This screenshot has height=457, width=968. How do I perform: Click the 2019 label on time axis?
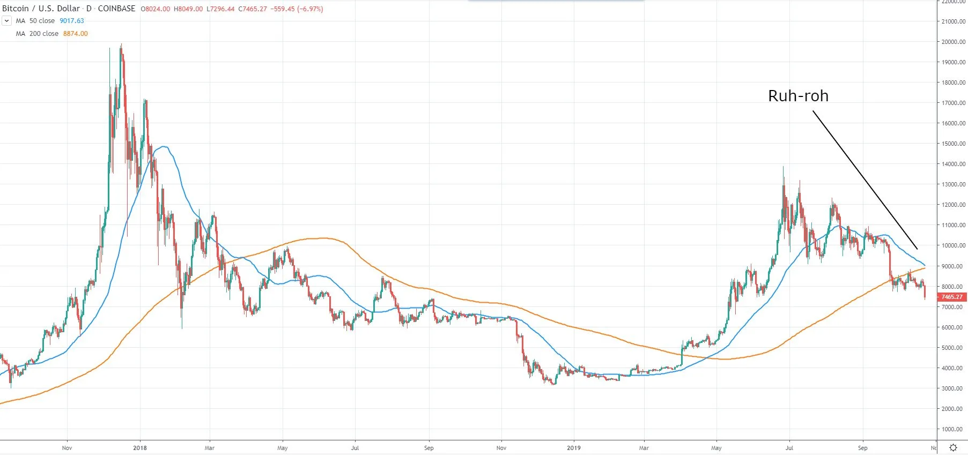pos(574,448)
